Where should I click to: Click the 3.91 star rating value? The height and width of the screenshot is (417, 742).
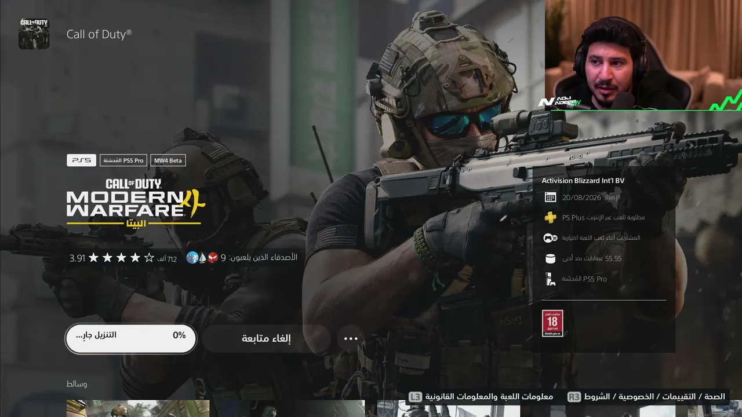(x=77, y=258)
